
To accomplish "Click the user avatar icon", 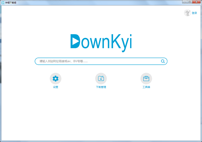I will tap(187, 13).
